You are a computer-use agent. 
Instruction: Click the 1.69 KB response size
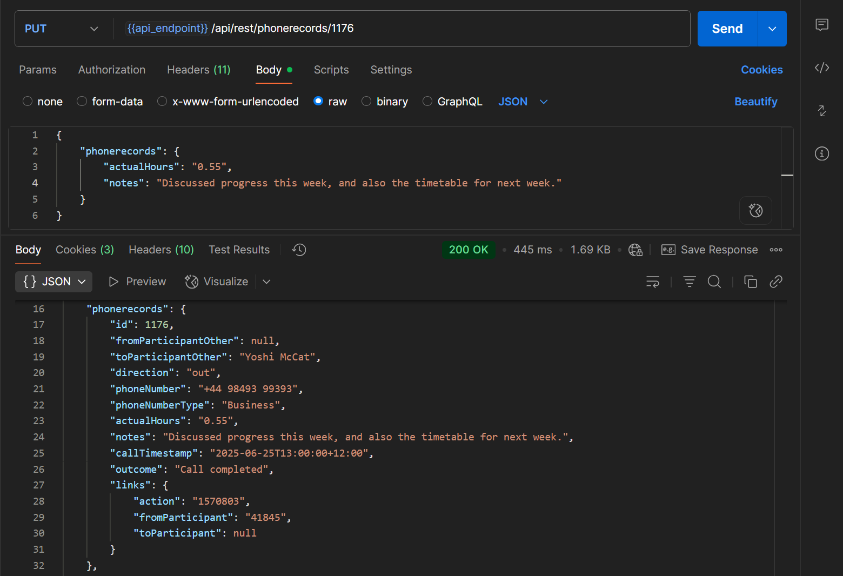(590, 250)
